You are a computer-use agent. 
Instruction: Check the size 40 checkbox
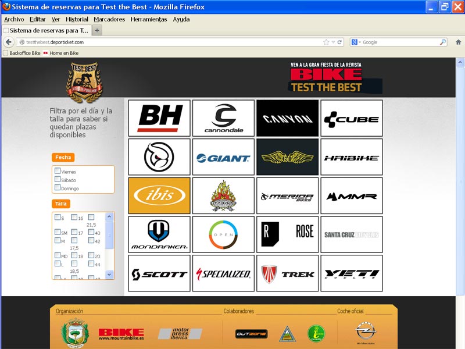tap(91, 232)
